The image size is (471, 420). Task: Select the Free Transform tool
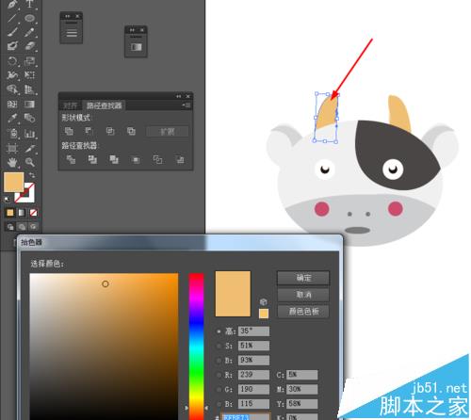(x=29, y=74)
